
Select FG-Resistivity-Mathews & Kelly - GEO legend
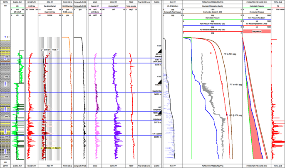(x=213, y=30)
